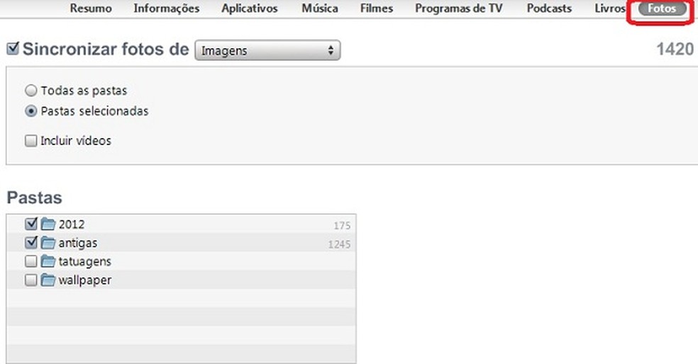
Task: Click the antigas folder icon
Action: 48,243
